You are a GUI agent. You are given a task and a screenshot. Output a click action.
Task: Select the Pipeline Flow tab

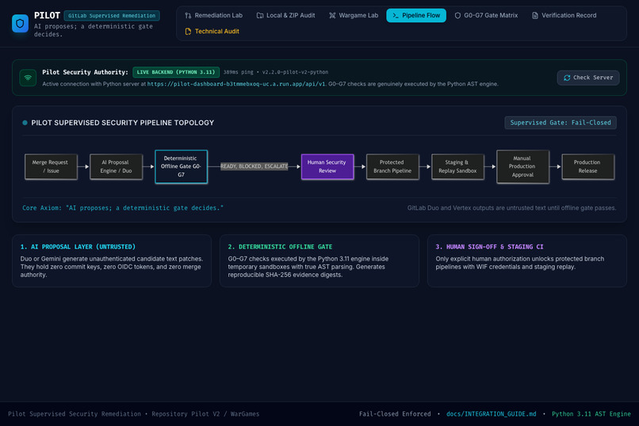point(416,16)
